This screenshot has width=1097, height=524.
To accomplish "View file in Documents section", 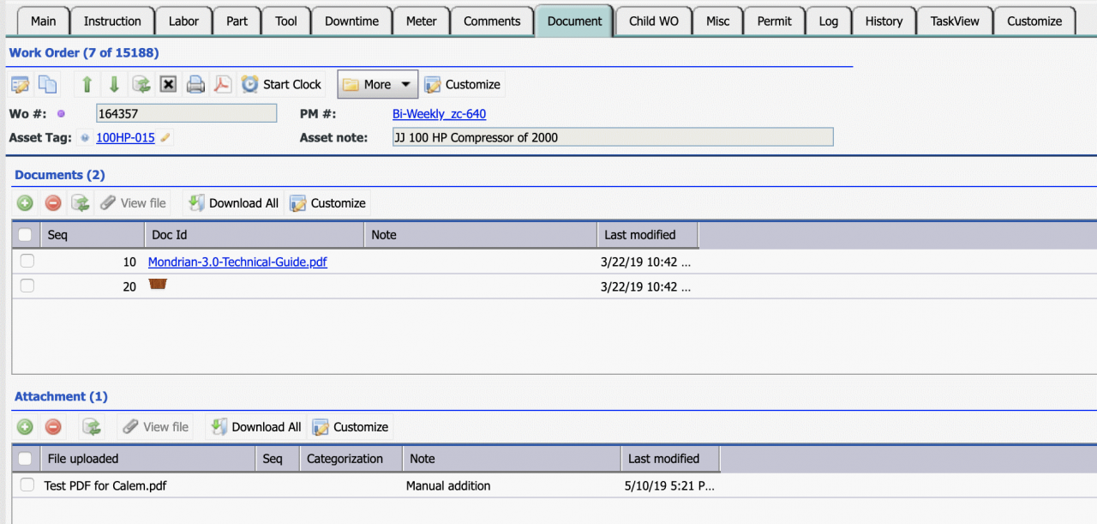I will [x=133, y=203].
